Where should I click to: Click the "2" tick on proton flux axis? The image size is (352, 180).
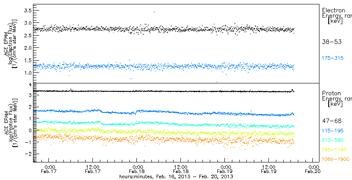[29, 107]
